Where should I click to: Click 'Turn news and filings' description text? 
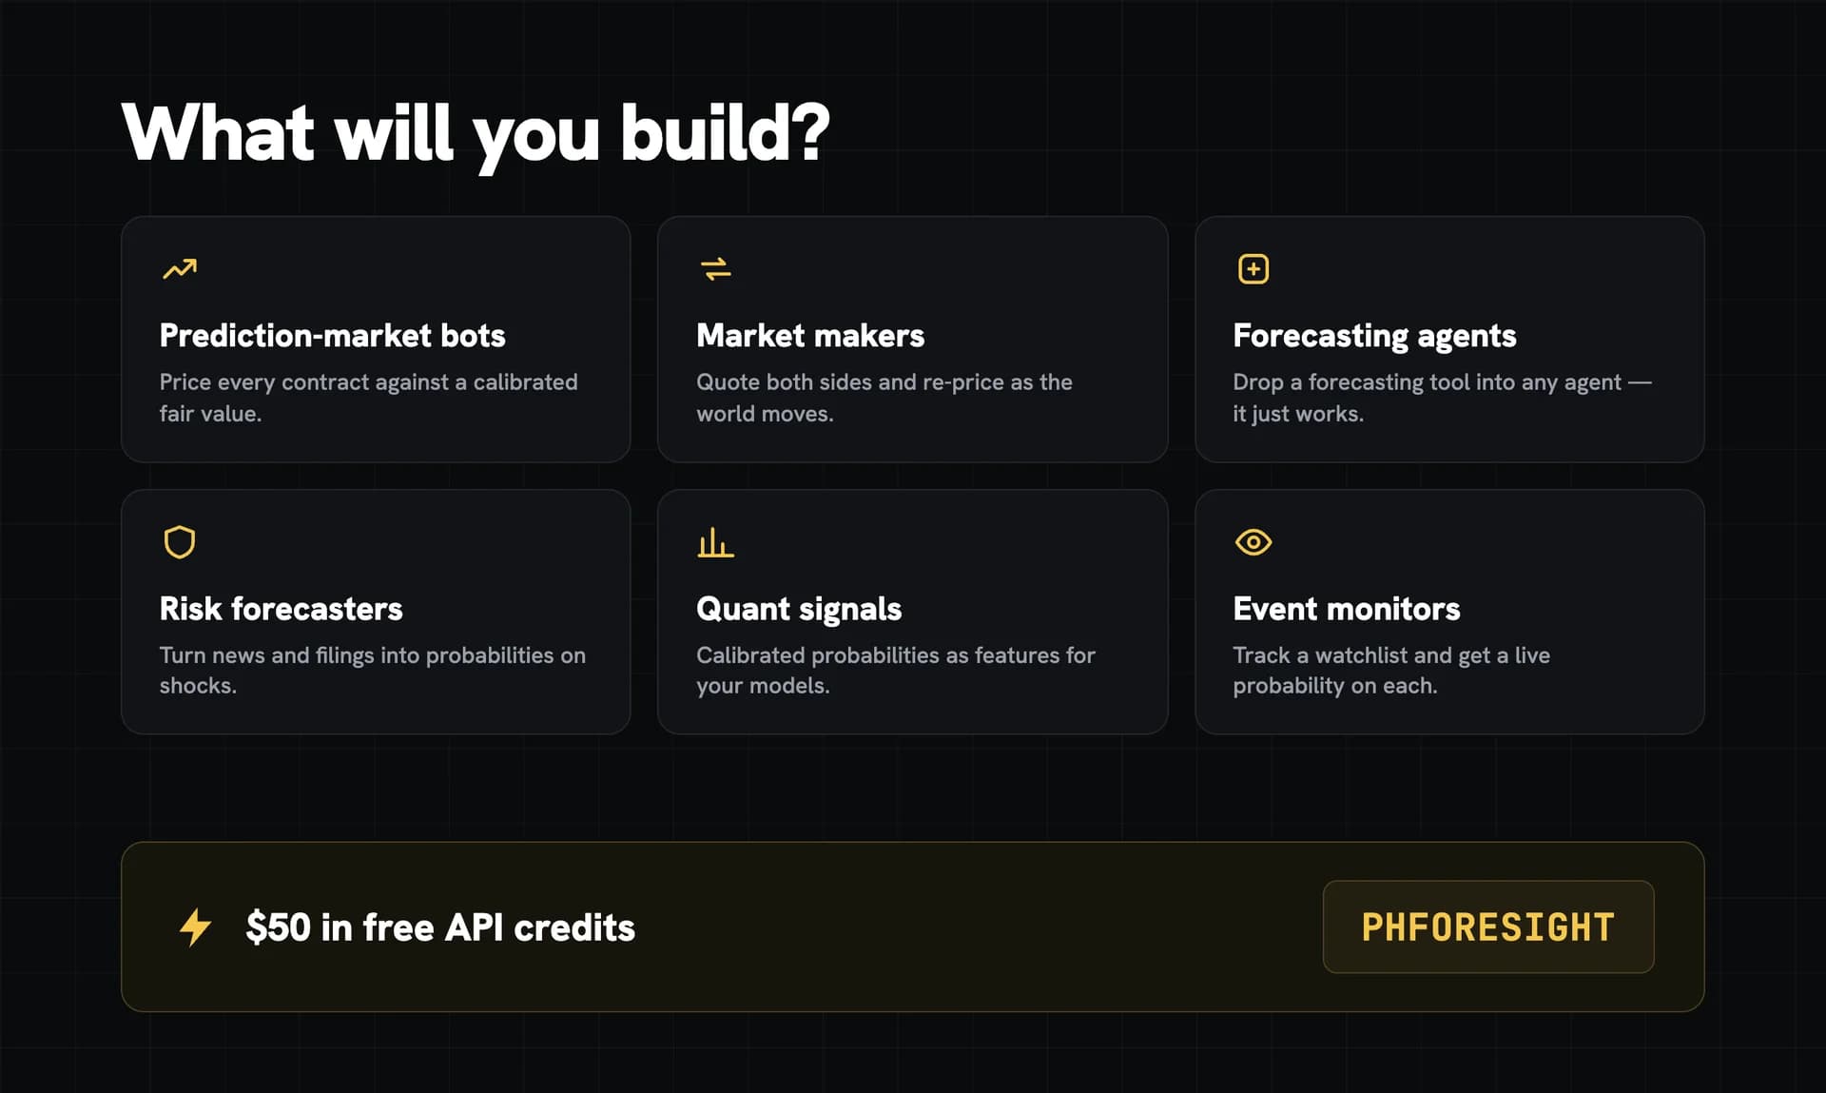372,670
